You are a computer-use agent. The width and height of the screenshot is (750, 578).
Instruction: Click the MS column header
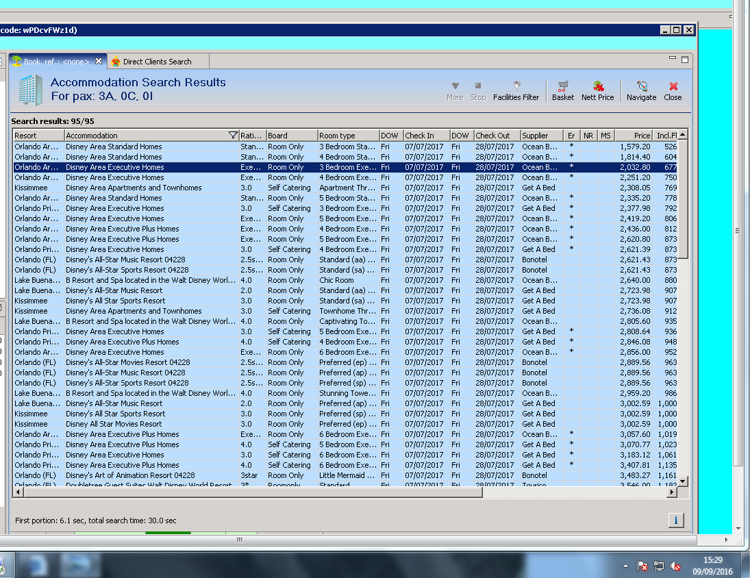(x=606, y=136)
